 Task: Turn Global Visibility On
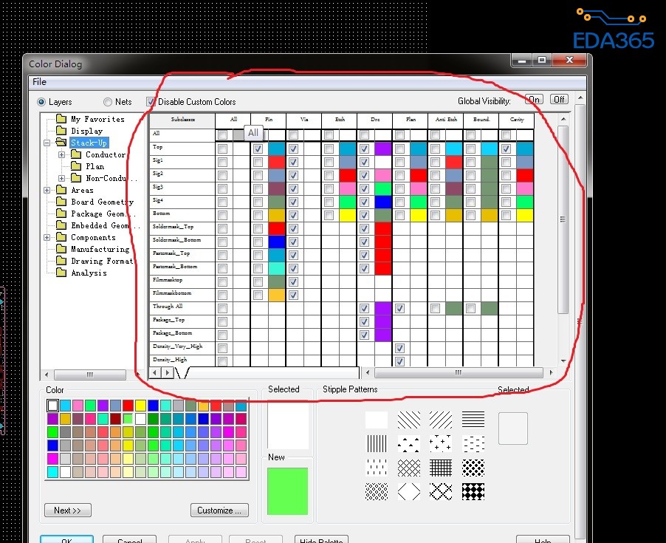(x=535, y=100)
